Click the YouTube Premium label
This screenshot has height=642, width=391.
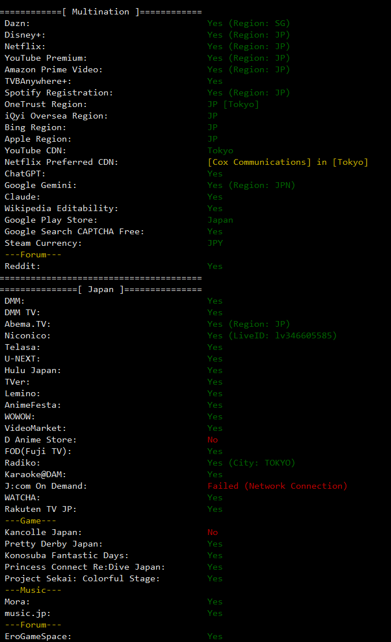tap(46, 58)
